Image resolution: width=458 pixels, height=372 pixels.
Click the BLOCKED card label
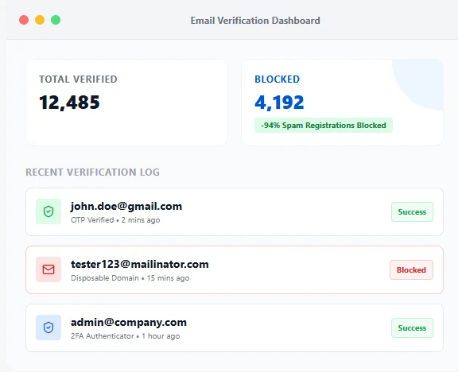(278, 79)
